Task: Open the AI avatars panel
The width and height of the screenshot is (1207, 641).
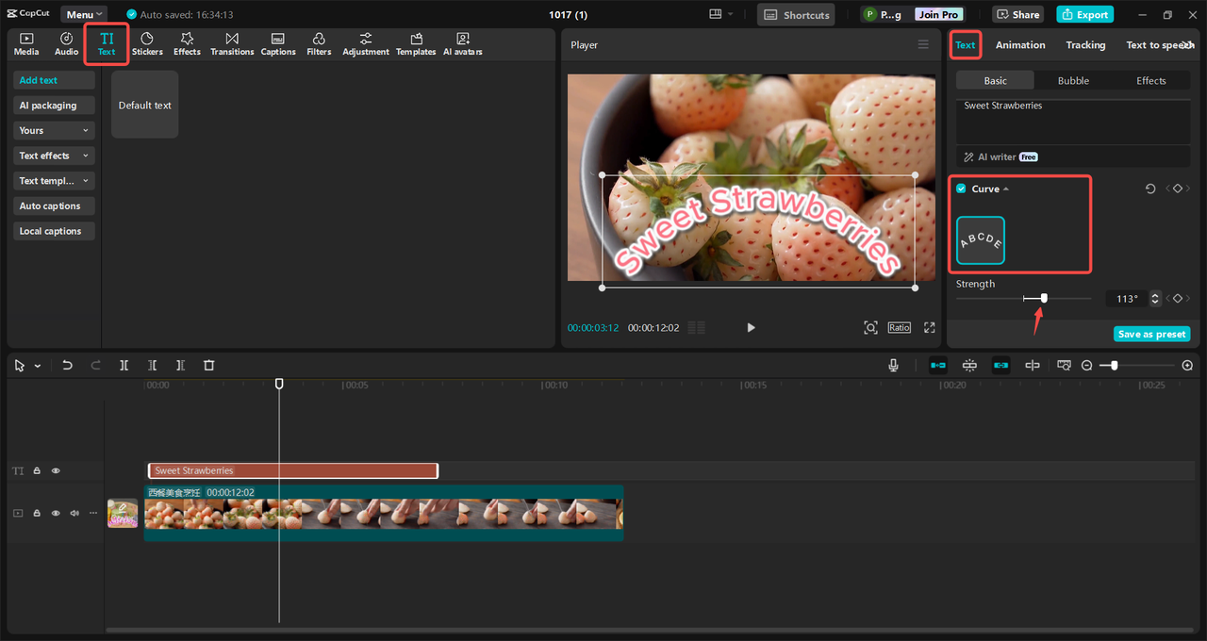Action: click(x=462, y=43)
